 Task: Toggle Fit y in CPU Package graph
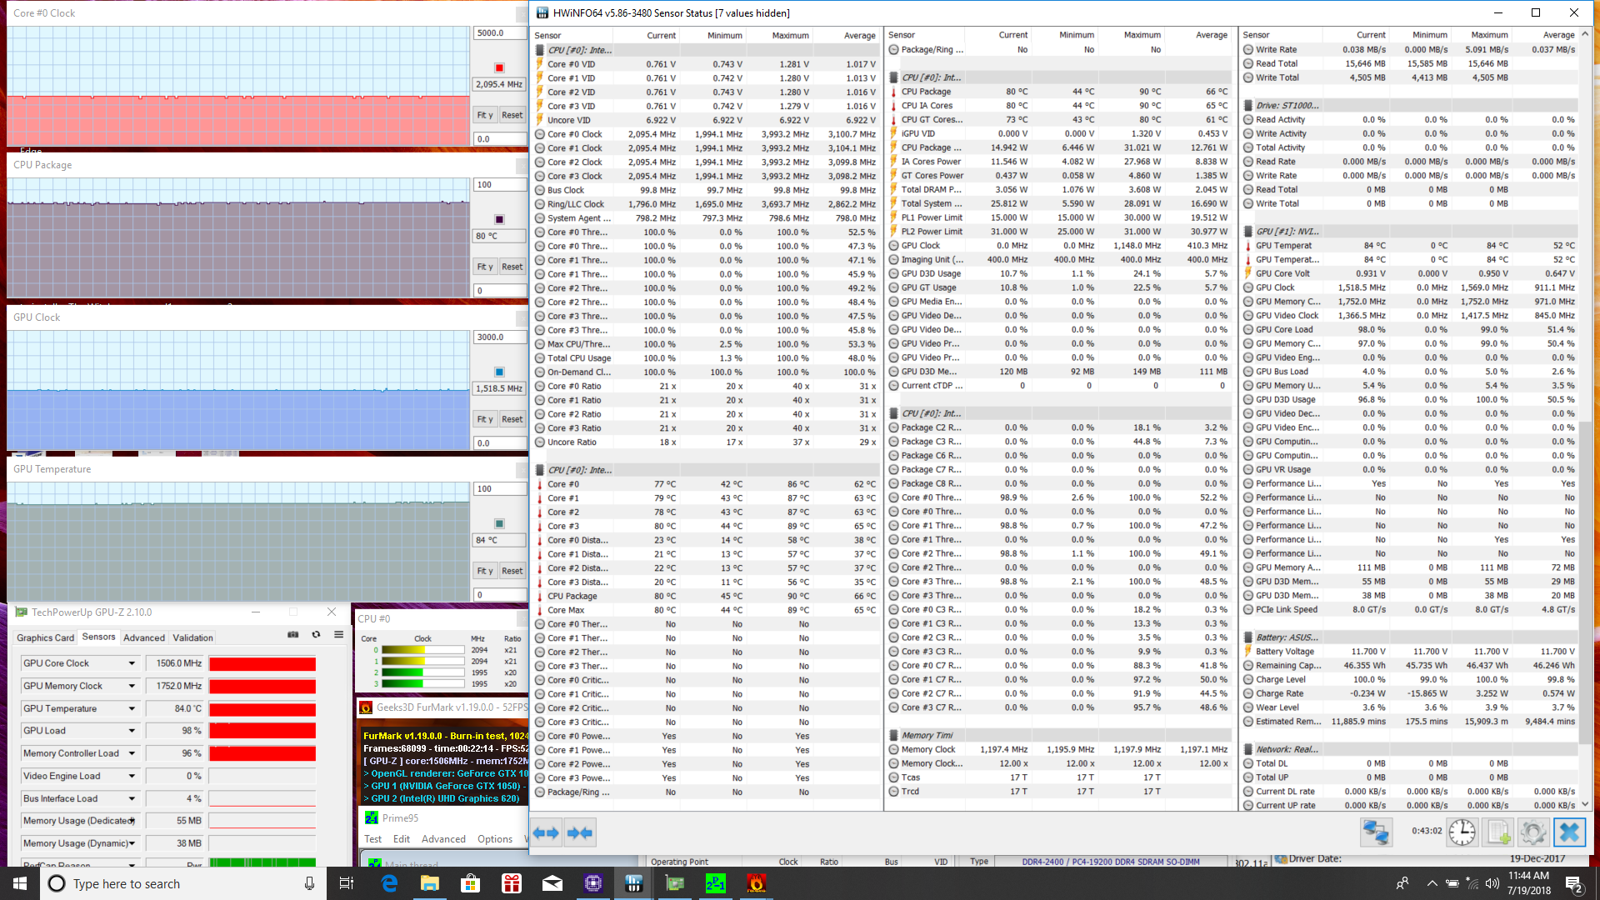(484, 267)
